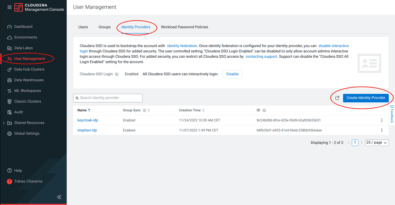The image size is (395, 205).
Task: Show Cloudera SSO Login info tooltip
Action: 117,74
